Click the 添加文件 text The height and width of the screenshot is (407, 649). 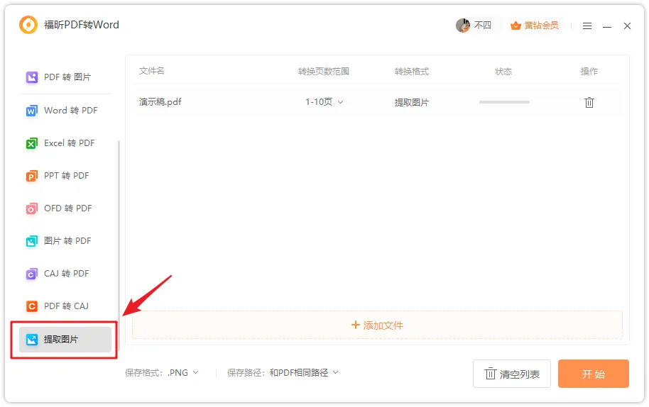tap(383, 325)
